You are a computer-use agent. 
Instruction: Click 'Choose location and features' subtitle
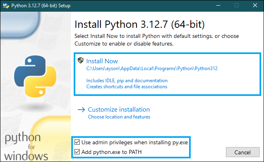pyautogui.click(x=119, y=117)
